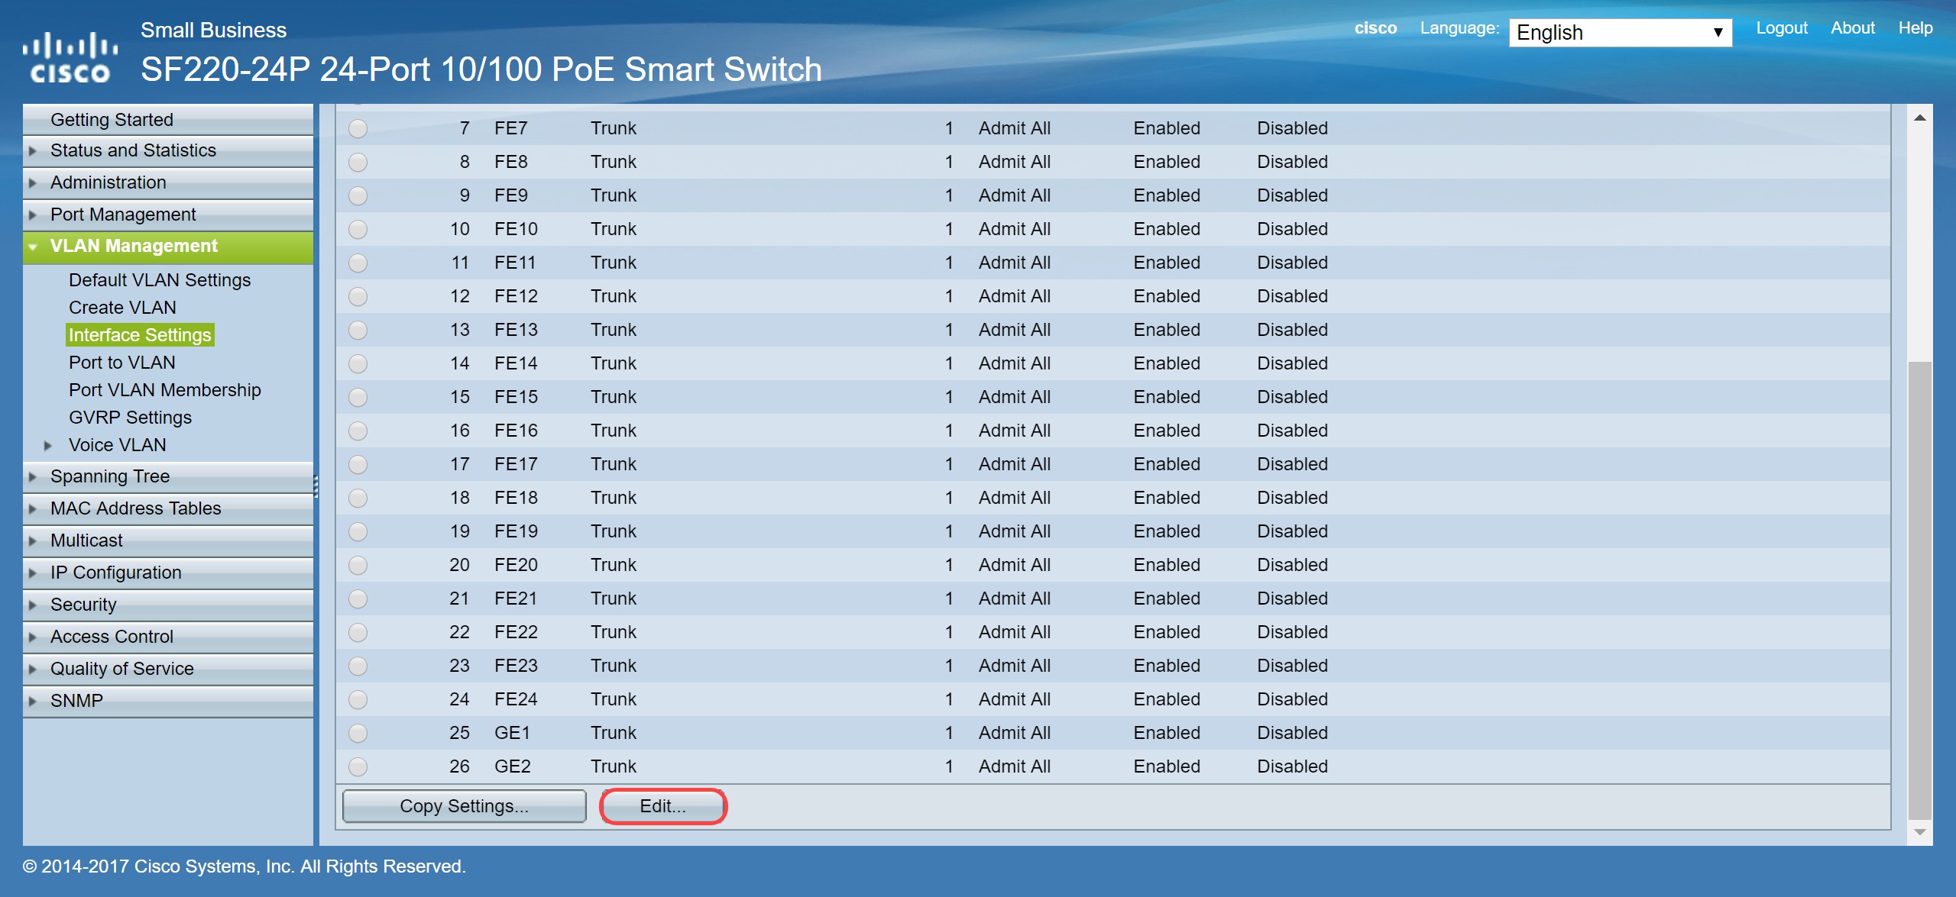Screen dimensions: 1956x897
Task: Select the FE10 port radio button
Action: (x=358, y=229)
